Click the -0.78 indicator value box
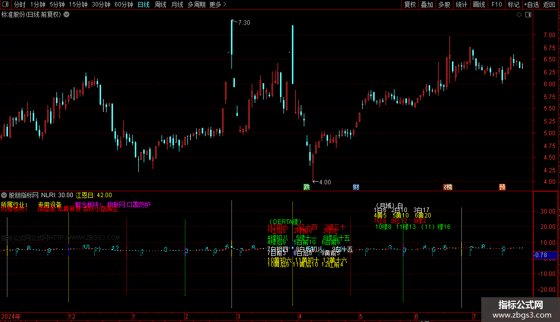 545,255
